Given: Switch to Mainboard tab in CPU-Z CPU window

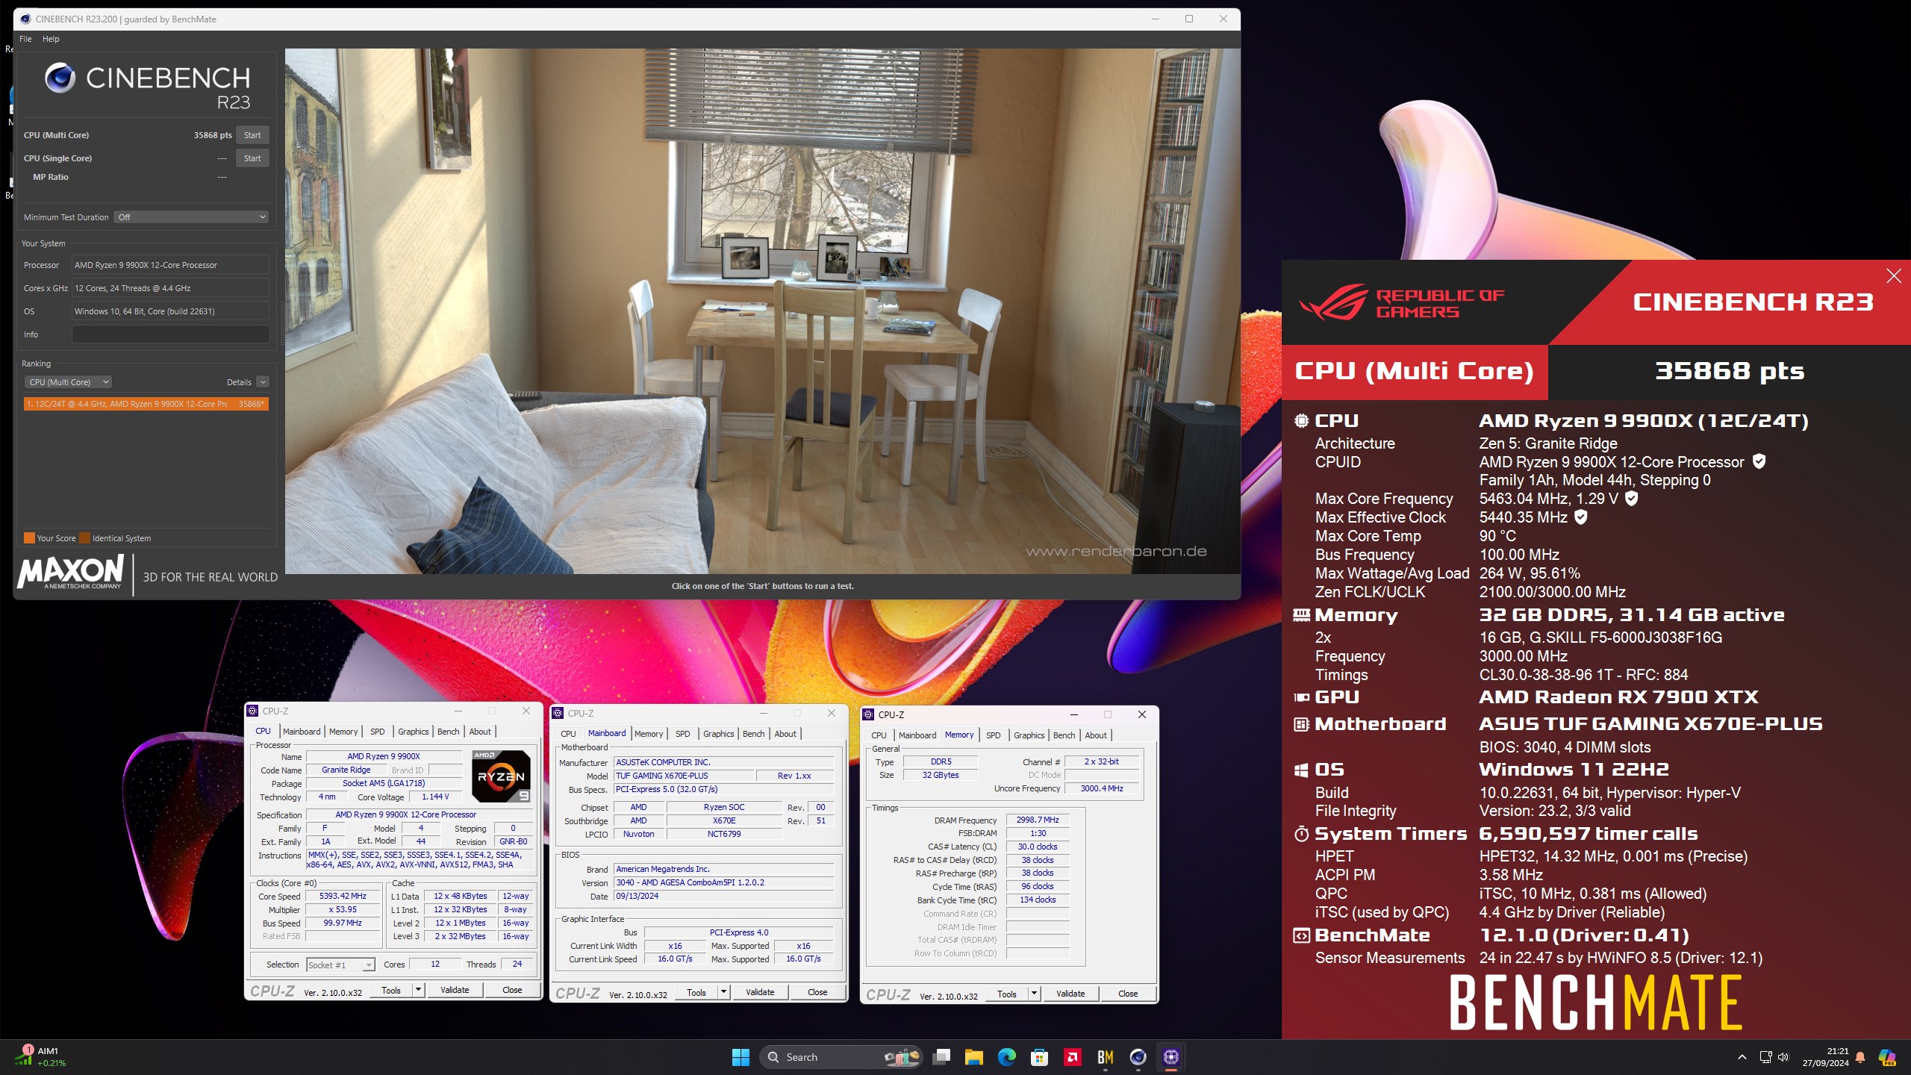Looking at the screenshot, I should coord(302,732).
